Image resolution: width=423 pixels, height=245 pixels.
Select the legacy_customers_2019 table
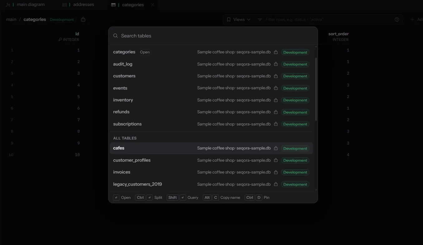[x=211, y=184]
